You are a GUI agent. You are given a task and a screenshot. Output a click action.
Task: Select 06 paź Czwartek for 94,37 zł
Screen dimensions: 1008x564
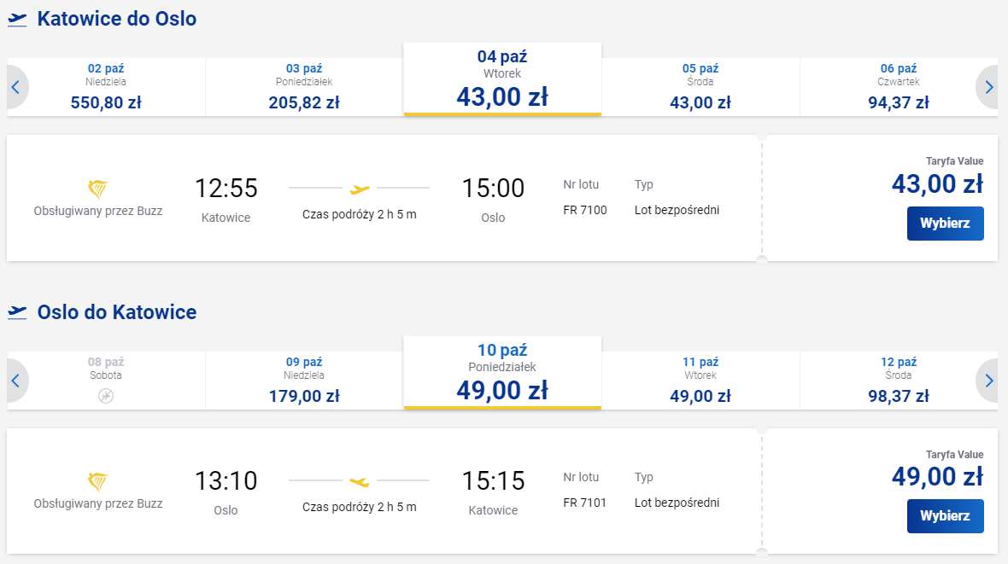(900, 85)
